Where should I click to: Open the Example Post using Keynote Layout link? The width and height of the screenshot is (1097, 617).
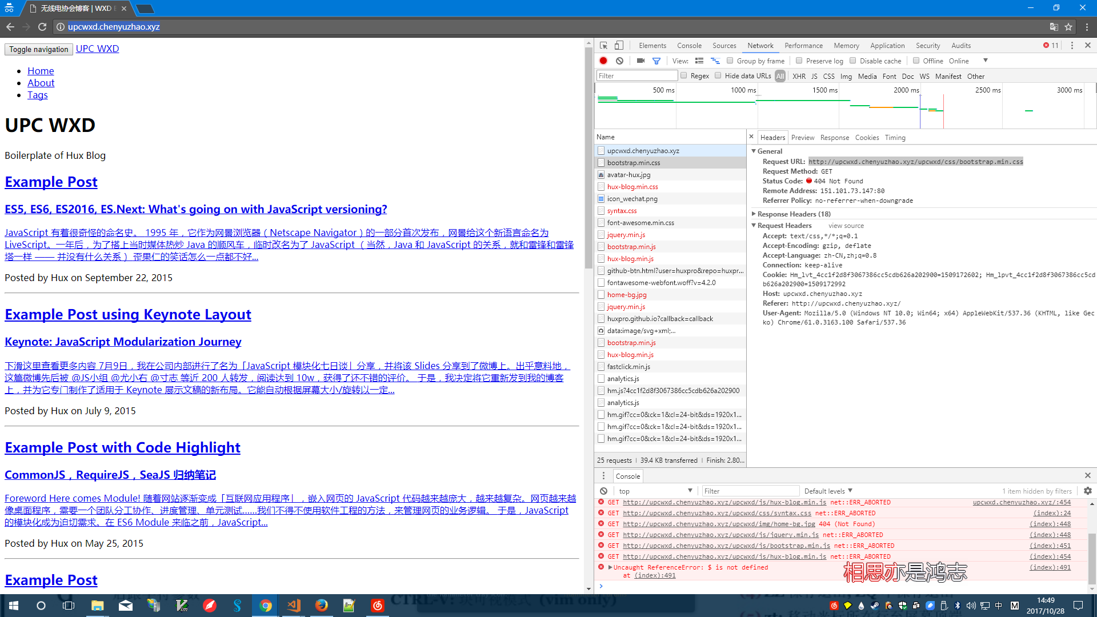coord(128,314)
